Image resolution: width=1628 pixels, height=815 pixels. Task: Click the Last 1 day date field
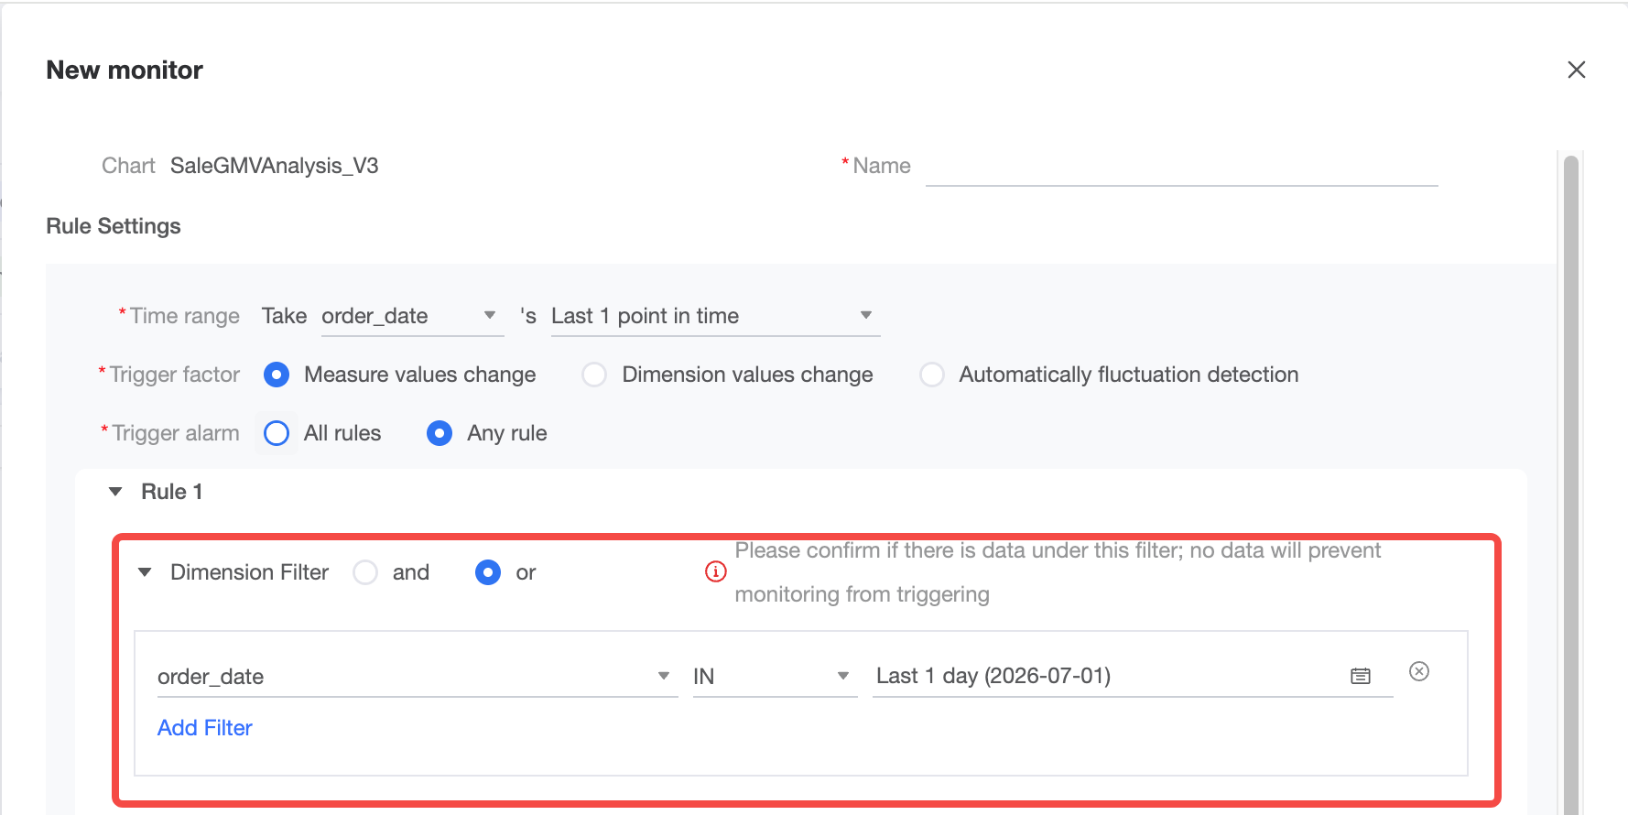point(1133,677)
